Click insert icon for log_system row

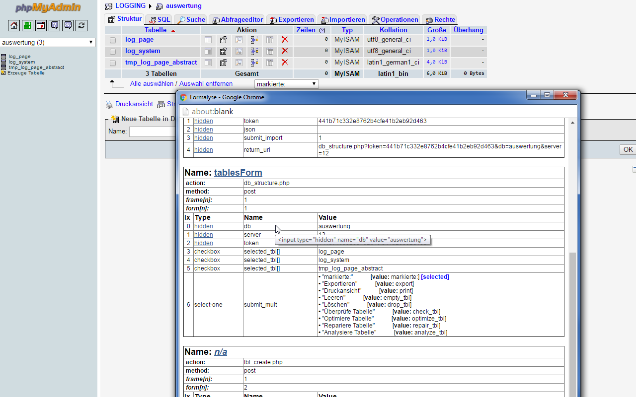pos(254,51)
